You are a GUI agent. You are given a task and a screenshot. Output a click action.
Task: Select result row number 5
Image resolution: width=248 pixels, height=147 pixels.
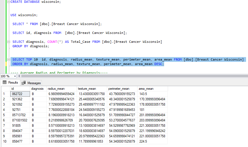(x=6, y=115)
